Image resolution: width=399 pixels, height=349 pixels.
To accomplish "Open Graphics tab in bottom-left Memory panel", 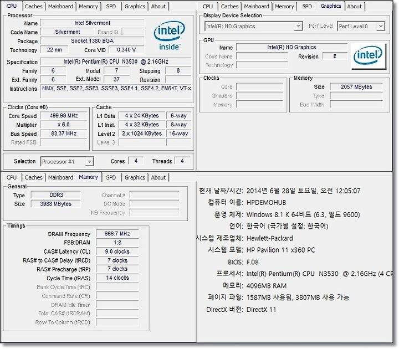I will (135, 177).
